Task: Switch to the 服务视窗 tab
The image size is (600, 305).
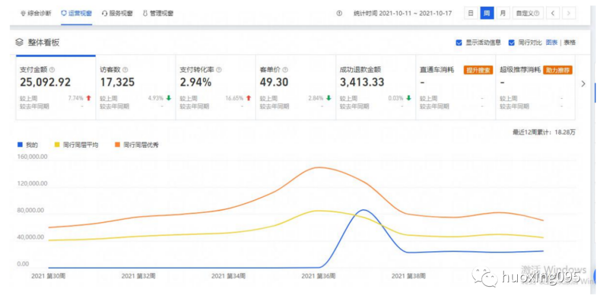Action: tap(117, 13)
